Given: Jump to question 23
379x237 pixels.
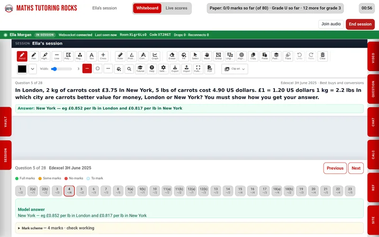Looking at the screenshot, I should 350,191.
